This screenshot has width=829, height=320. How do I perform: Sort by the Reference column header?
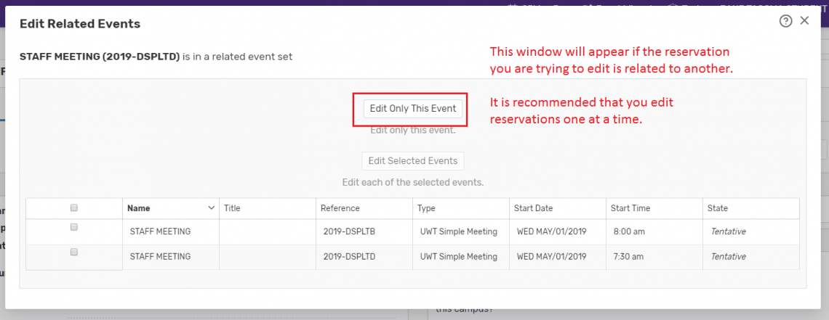coord(340,208)
